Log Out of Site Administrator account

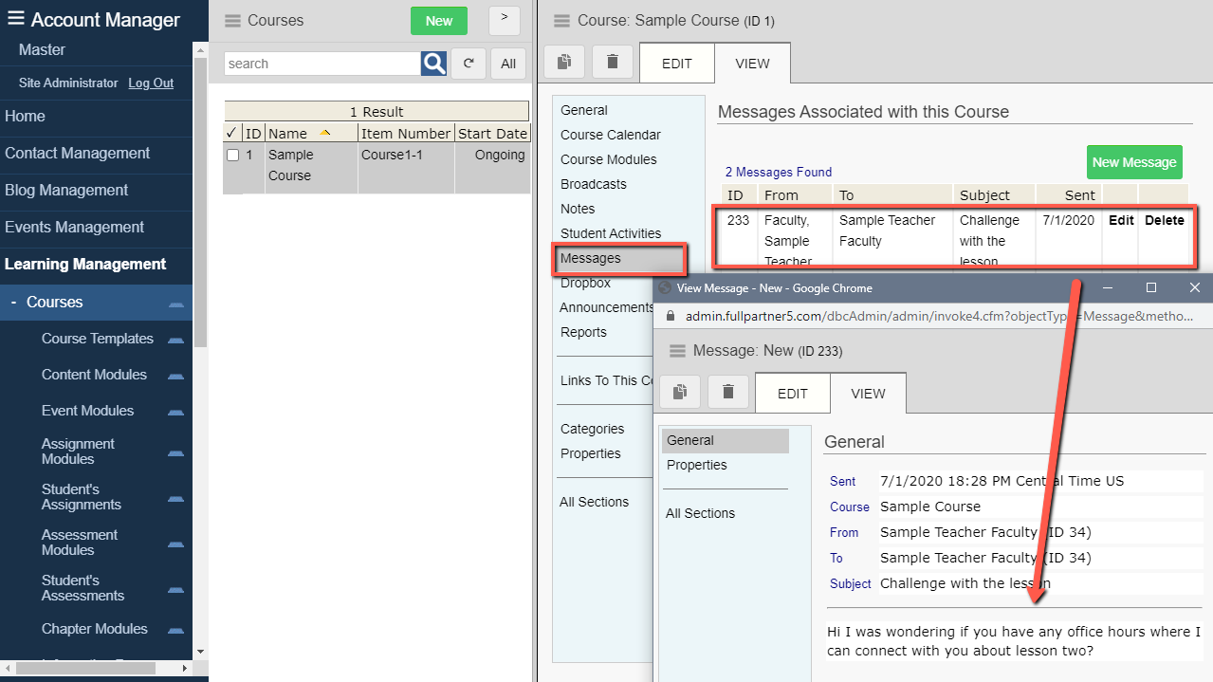151,83
